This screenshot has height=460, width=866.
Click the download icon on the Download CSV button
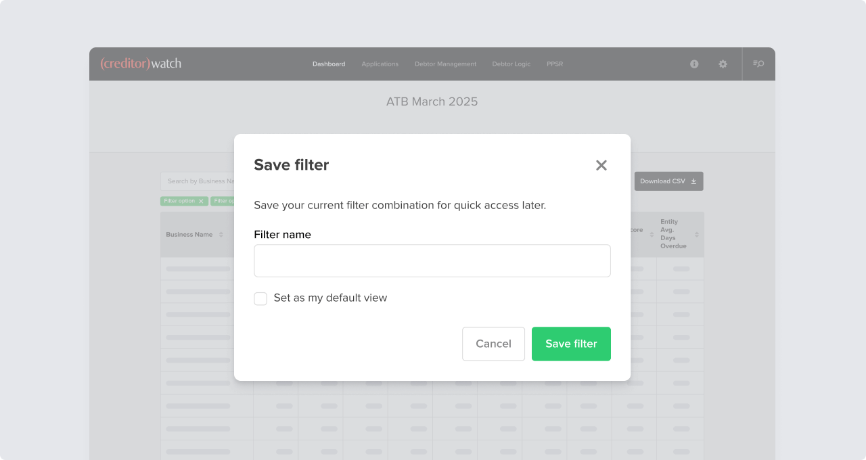coord(693,181)
